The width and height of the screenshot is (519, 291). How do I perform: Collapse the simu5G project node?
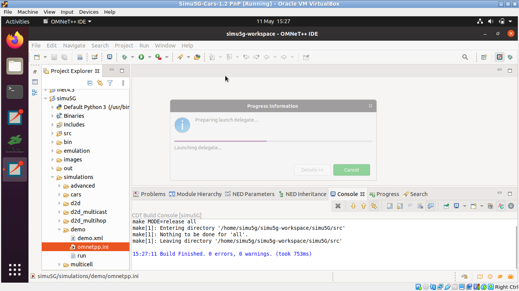[46, 98]
